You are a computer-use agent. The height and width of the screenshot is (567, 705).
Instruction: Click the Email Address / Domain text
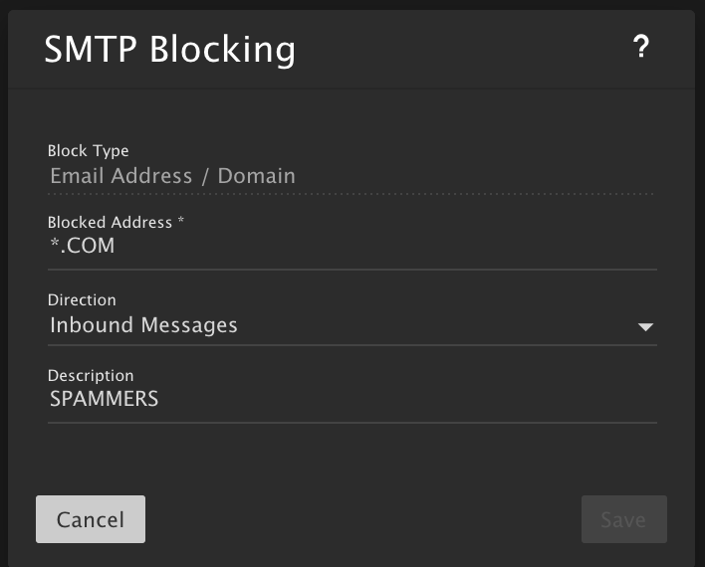point(172,176)
